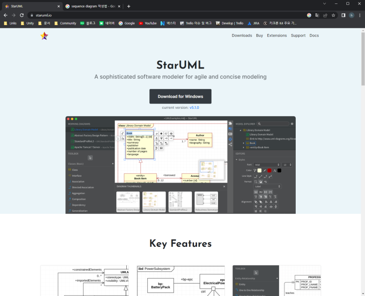Select the Interface item in the Toolbox
The image size is (365, 296).
75,176
